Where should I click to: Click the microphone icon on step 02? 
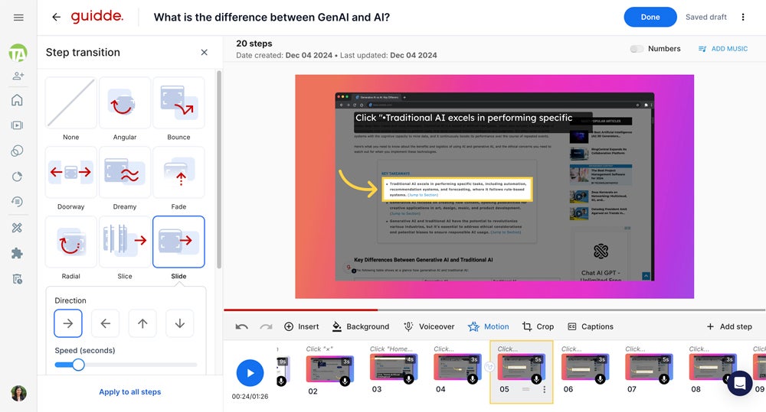click(x=345, y=381)
